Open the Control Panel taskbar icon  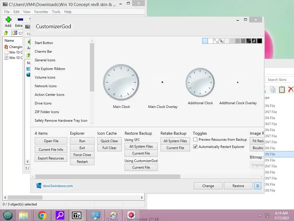coord(95,215)
